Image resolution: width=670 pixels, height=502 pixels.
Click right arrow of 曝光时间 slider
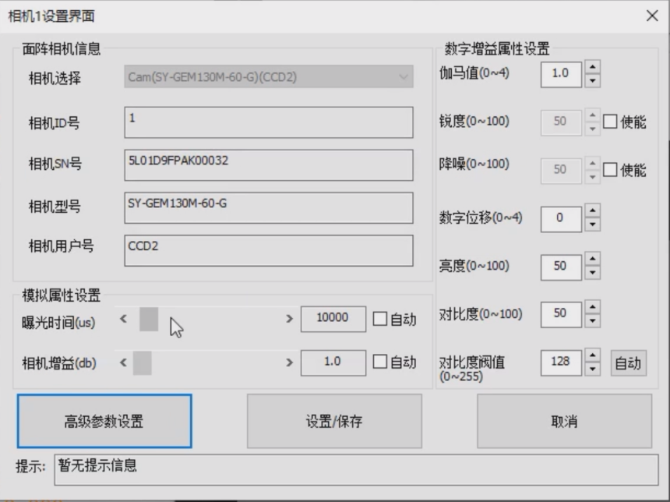[289, 319]
